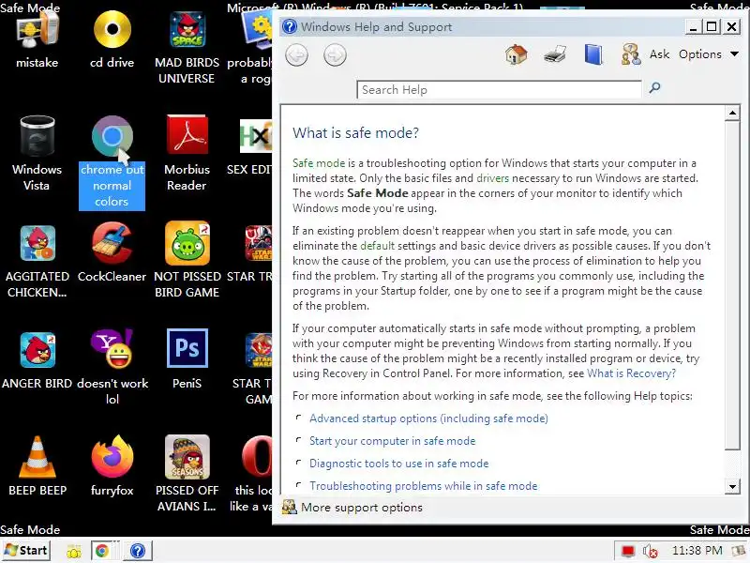Select the BEEP BEEP traffic cone icon
The width and height of the screenshot is (750, 563).
[37, 457]
